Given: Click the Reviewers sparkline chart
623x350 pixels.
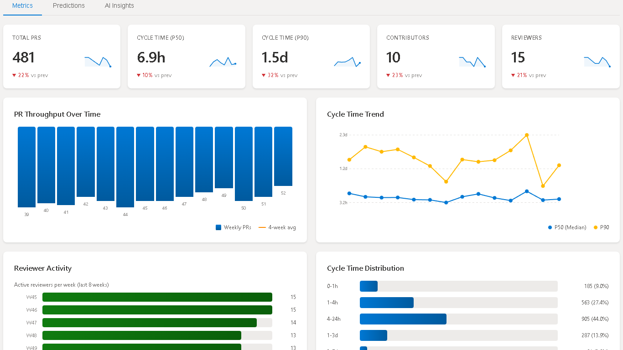Looking at the screenshot, I should [597, 62].
